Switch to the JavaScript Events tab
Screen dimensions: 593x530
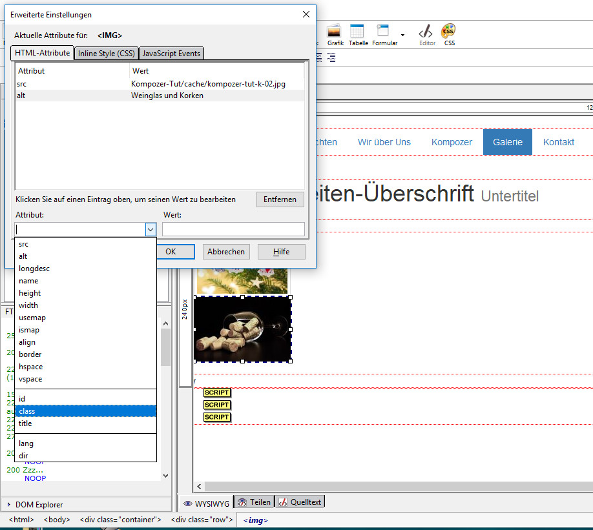[x=171, y=54]
